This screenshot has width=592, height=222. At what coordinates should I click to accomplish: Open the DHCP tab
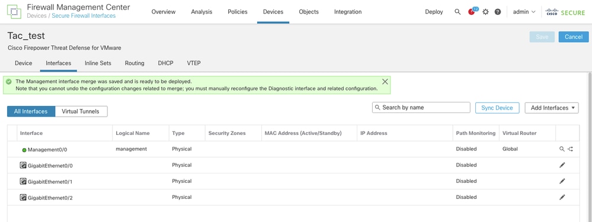(x=166, y=63)
